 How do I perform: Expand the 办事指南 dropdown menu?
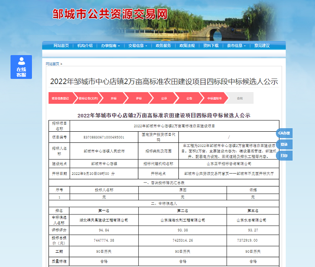click(110, 46)
